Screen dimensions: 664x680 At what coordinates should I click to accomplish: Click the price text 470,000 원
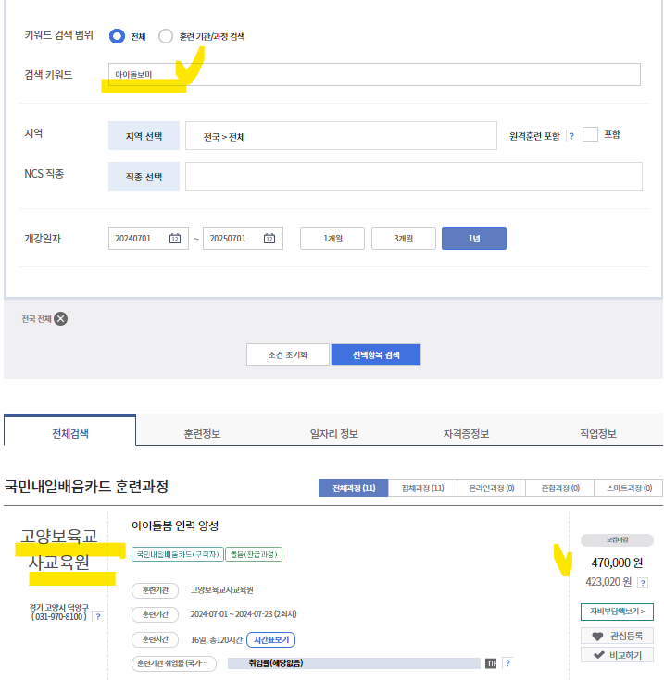617,563
